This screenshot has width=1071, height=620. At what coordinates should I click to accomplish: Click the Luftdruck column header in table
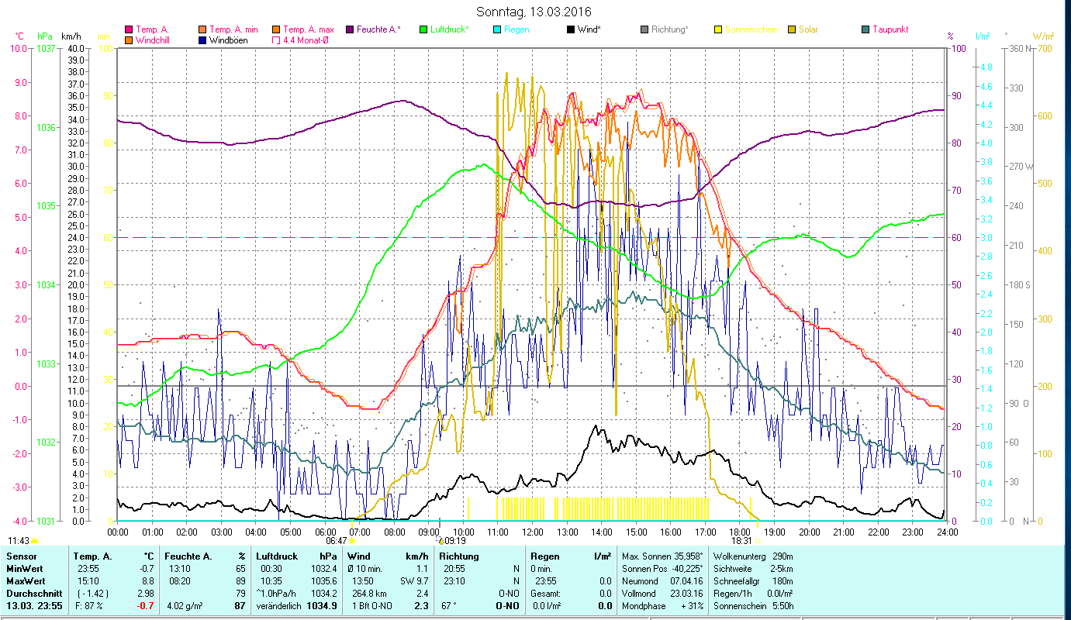(277, 556)
